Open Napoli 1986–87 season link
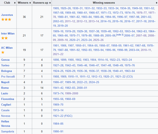This screenshot has width=158, height=134. click(58, 82)
